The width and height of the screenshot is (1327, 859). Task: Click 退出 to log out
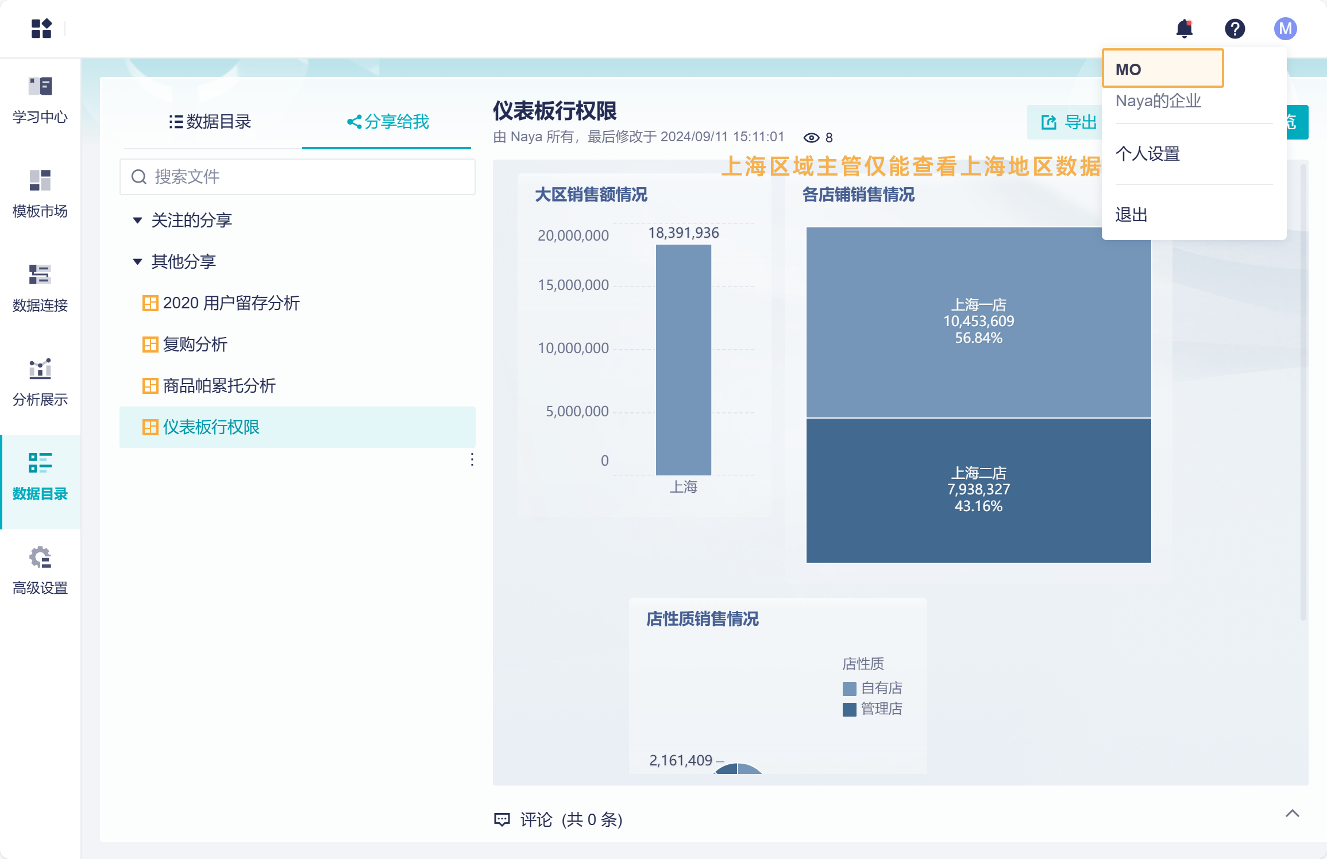point(1131,215)
